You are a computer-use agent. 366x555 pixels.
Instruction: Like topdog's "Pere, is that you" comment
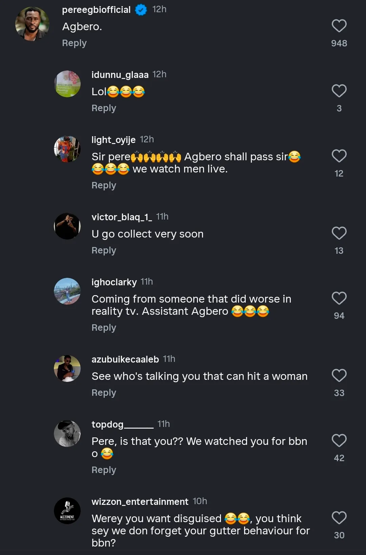(339, 441)
